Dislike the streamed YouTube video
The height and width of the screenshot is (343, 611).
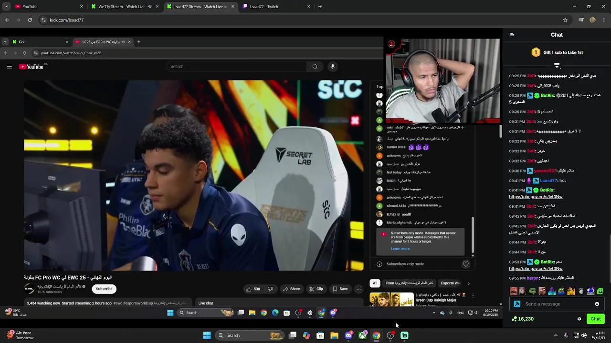(270, 289)
